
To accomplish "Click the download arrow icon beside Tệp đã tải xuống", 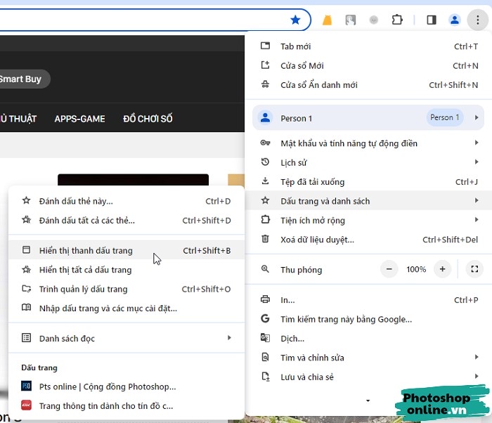I will pos(265,181).
